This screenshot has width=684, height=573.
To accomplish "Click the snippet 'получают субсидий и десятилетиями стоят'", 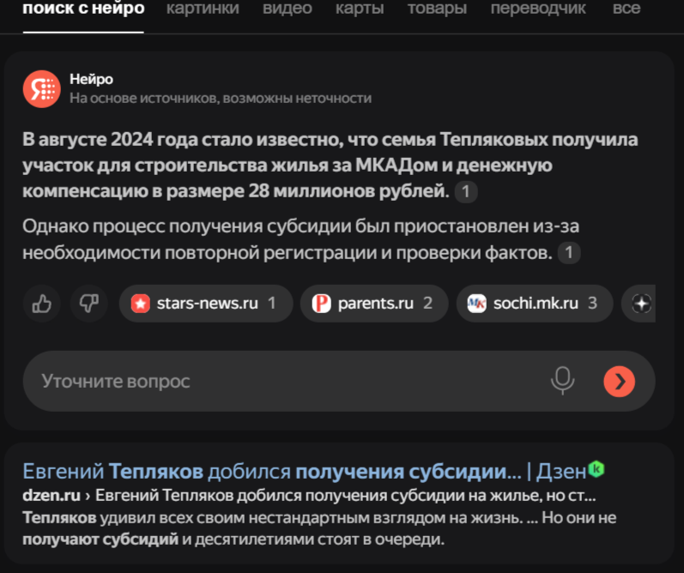I will click(x=233, y=540).
